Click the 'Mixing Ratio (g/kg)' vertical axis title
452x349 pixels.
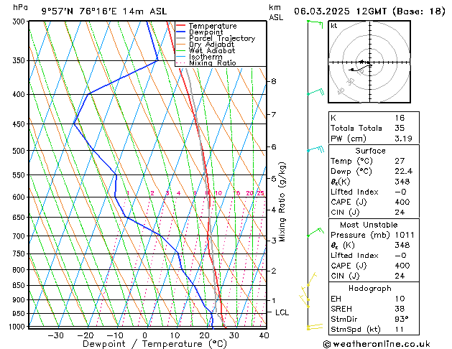pyautogui.click(x=282, y=202)
